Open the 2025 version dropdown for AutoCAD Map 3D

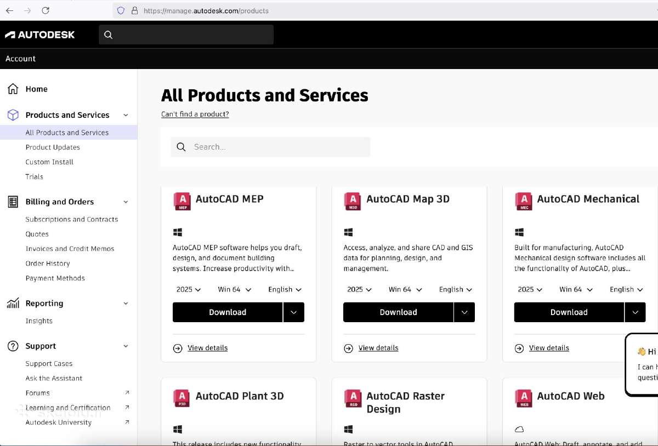click(x=359, y=289)
